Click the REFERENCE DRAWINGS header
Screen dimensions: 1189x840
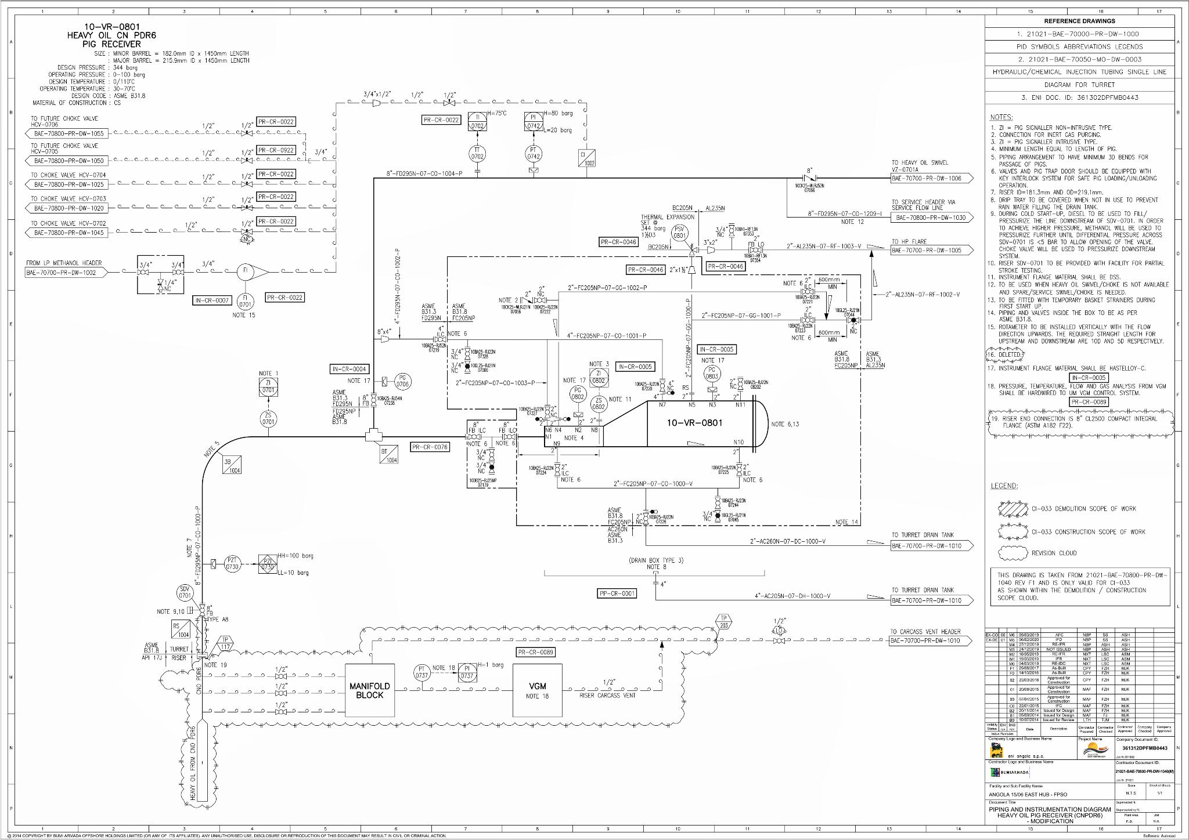1079,21
